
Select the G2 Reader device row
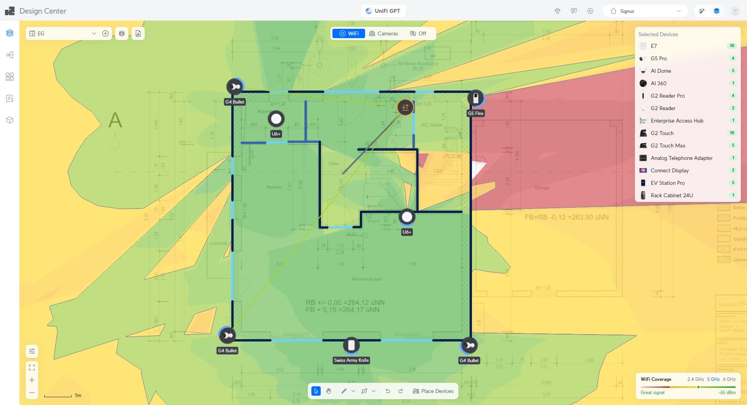687,108
